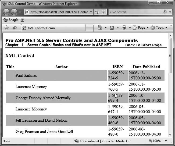Viewport: 175px width, 146px height.
Task: Click the Done status bar text
Action: (x=6, y=141)
